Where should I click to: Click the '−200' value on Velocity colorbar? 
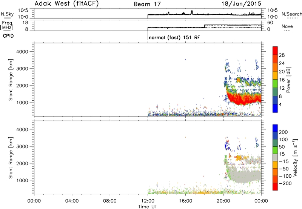click(285, 183)
